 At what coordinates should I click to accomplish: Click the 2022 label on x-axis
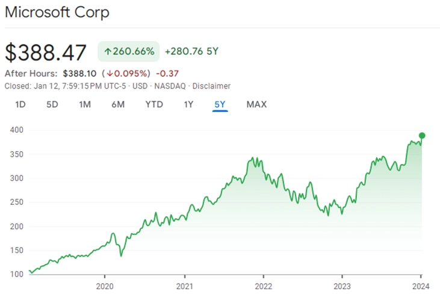[x=264, y=286]
